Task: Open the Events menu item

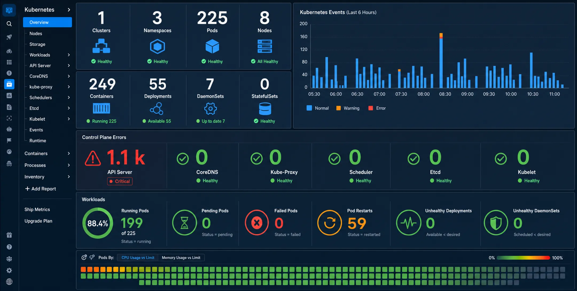Action: click(x=36, y=130)
